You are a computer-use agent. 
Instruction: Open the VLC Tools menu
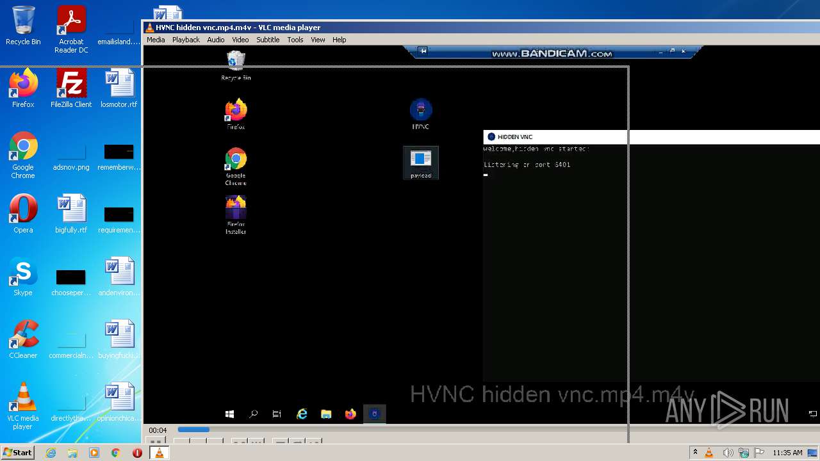tap(295, 40)
